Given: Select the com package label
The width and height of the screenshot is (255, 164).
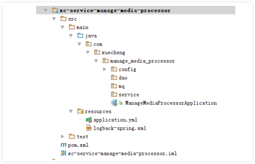Looking at the screenshot, I should [x=98, y=44].
